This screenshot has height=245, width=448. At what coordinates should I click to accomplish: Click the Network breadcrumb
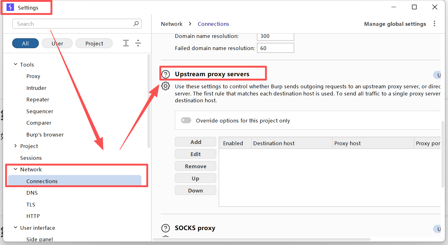tap(172, 24)
